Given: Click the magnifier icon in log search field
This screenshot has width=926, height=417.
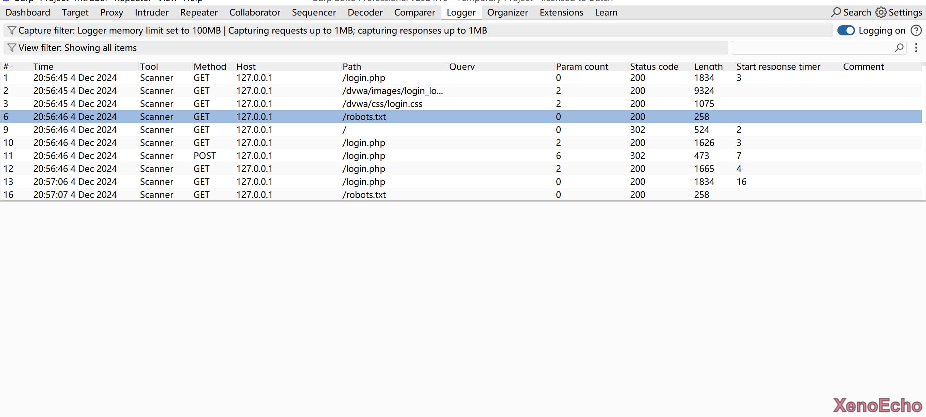Looking at the screenshot, I should click(899, 48).
